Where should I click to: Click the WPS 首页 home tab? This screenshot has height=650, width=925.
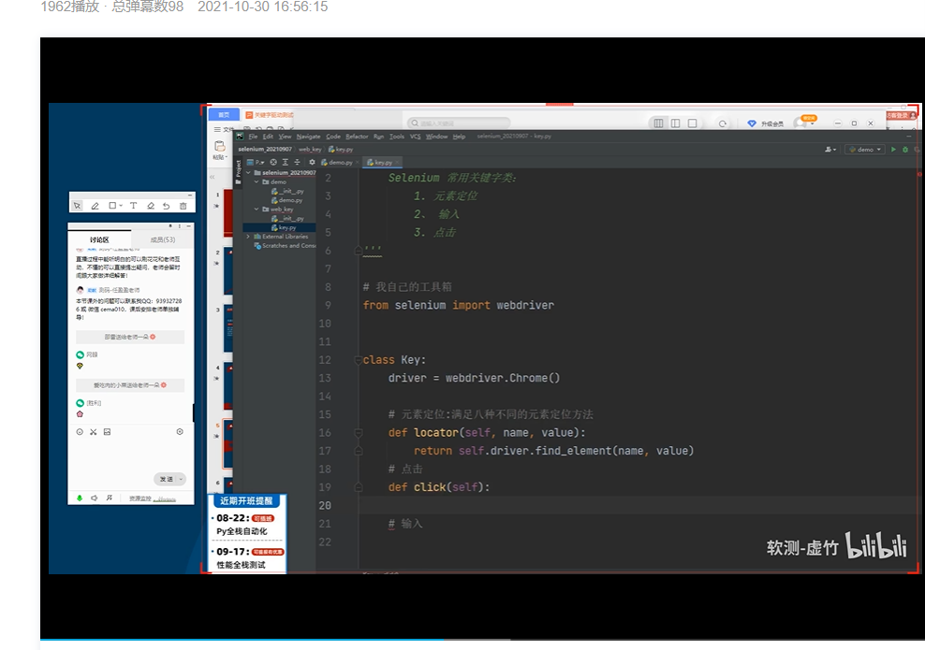pyautogui.click(x=224, y=115)
